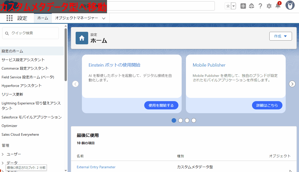The height and width of the screenshot is (172, 299).
Task: Open the External Entry Parameter link
Action: 96,167
